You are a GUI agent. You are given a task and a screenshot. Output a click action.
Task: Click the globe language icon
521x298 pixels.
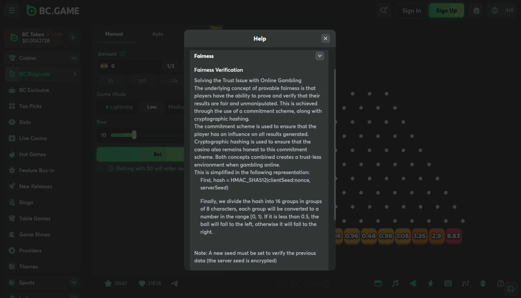[x=494, y=10]
